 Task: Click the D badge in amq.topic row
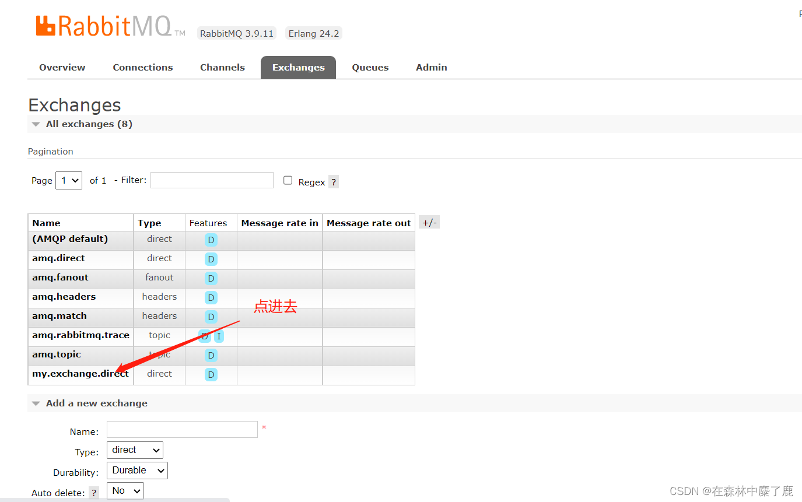coord(211,355)
